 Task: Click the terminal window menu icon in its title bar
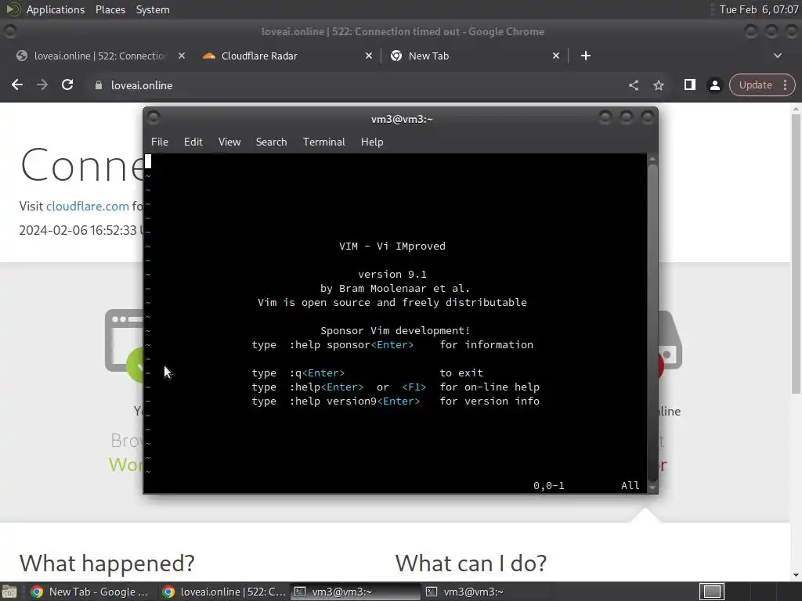click(x=153, y=117)
